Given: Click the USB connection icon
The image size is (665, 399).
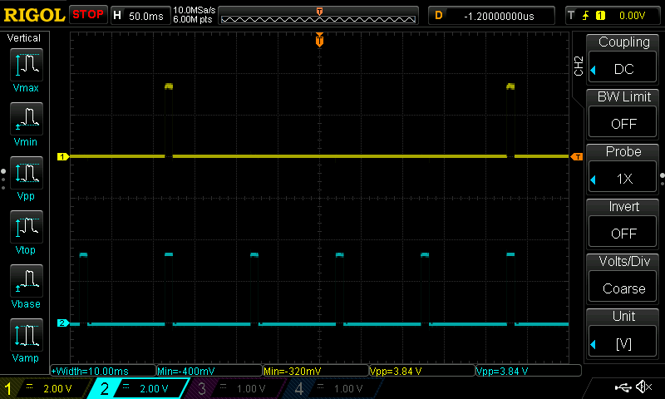Looking at the screenshot, I should 623,387.
